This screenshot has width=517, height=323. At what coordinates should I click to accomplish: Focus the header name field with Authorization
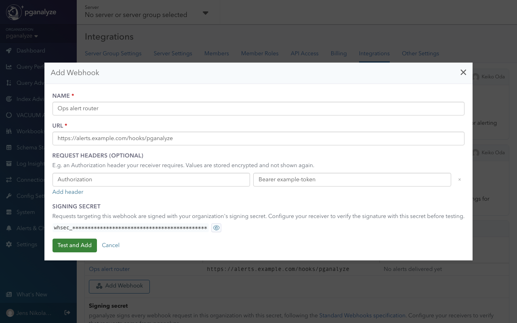(x=151, y=180)
